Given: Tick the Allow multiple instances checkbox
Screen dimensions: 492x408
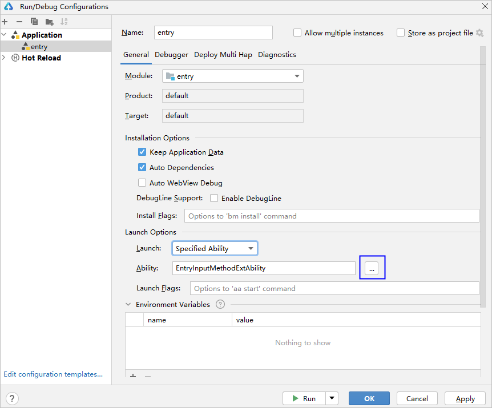Looking at the screenshot, I should tap(297, 33).
